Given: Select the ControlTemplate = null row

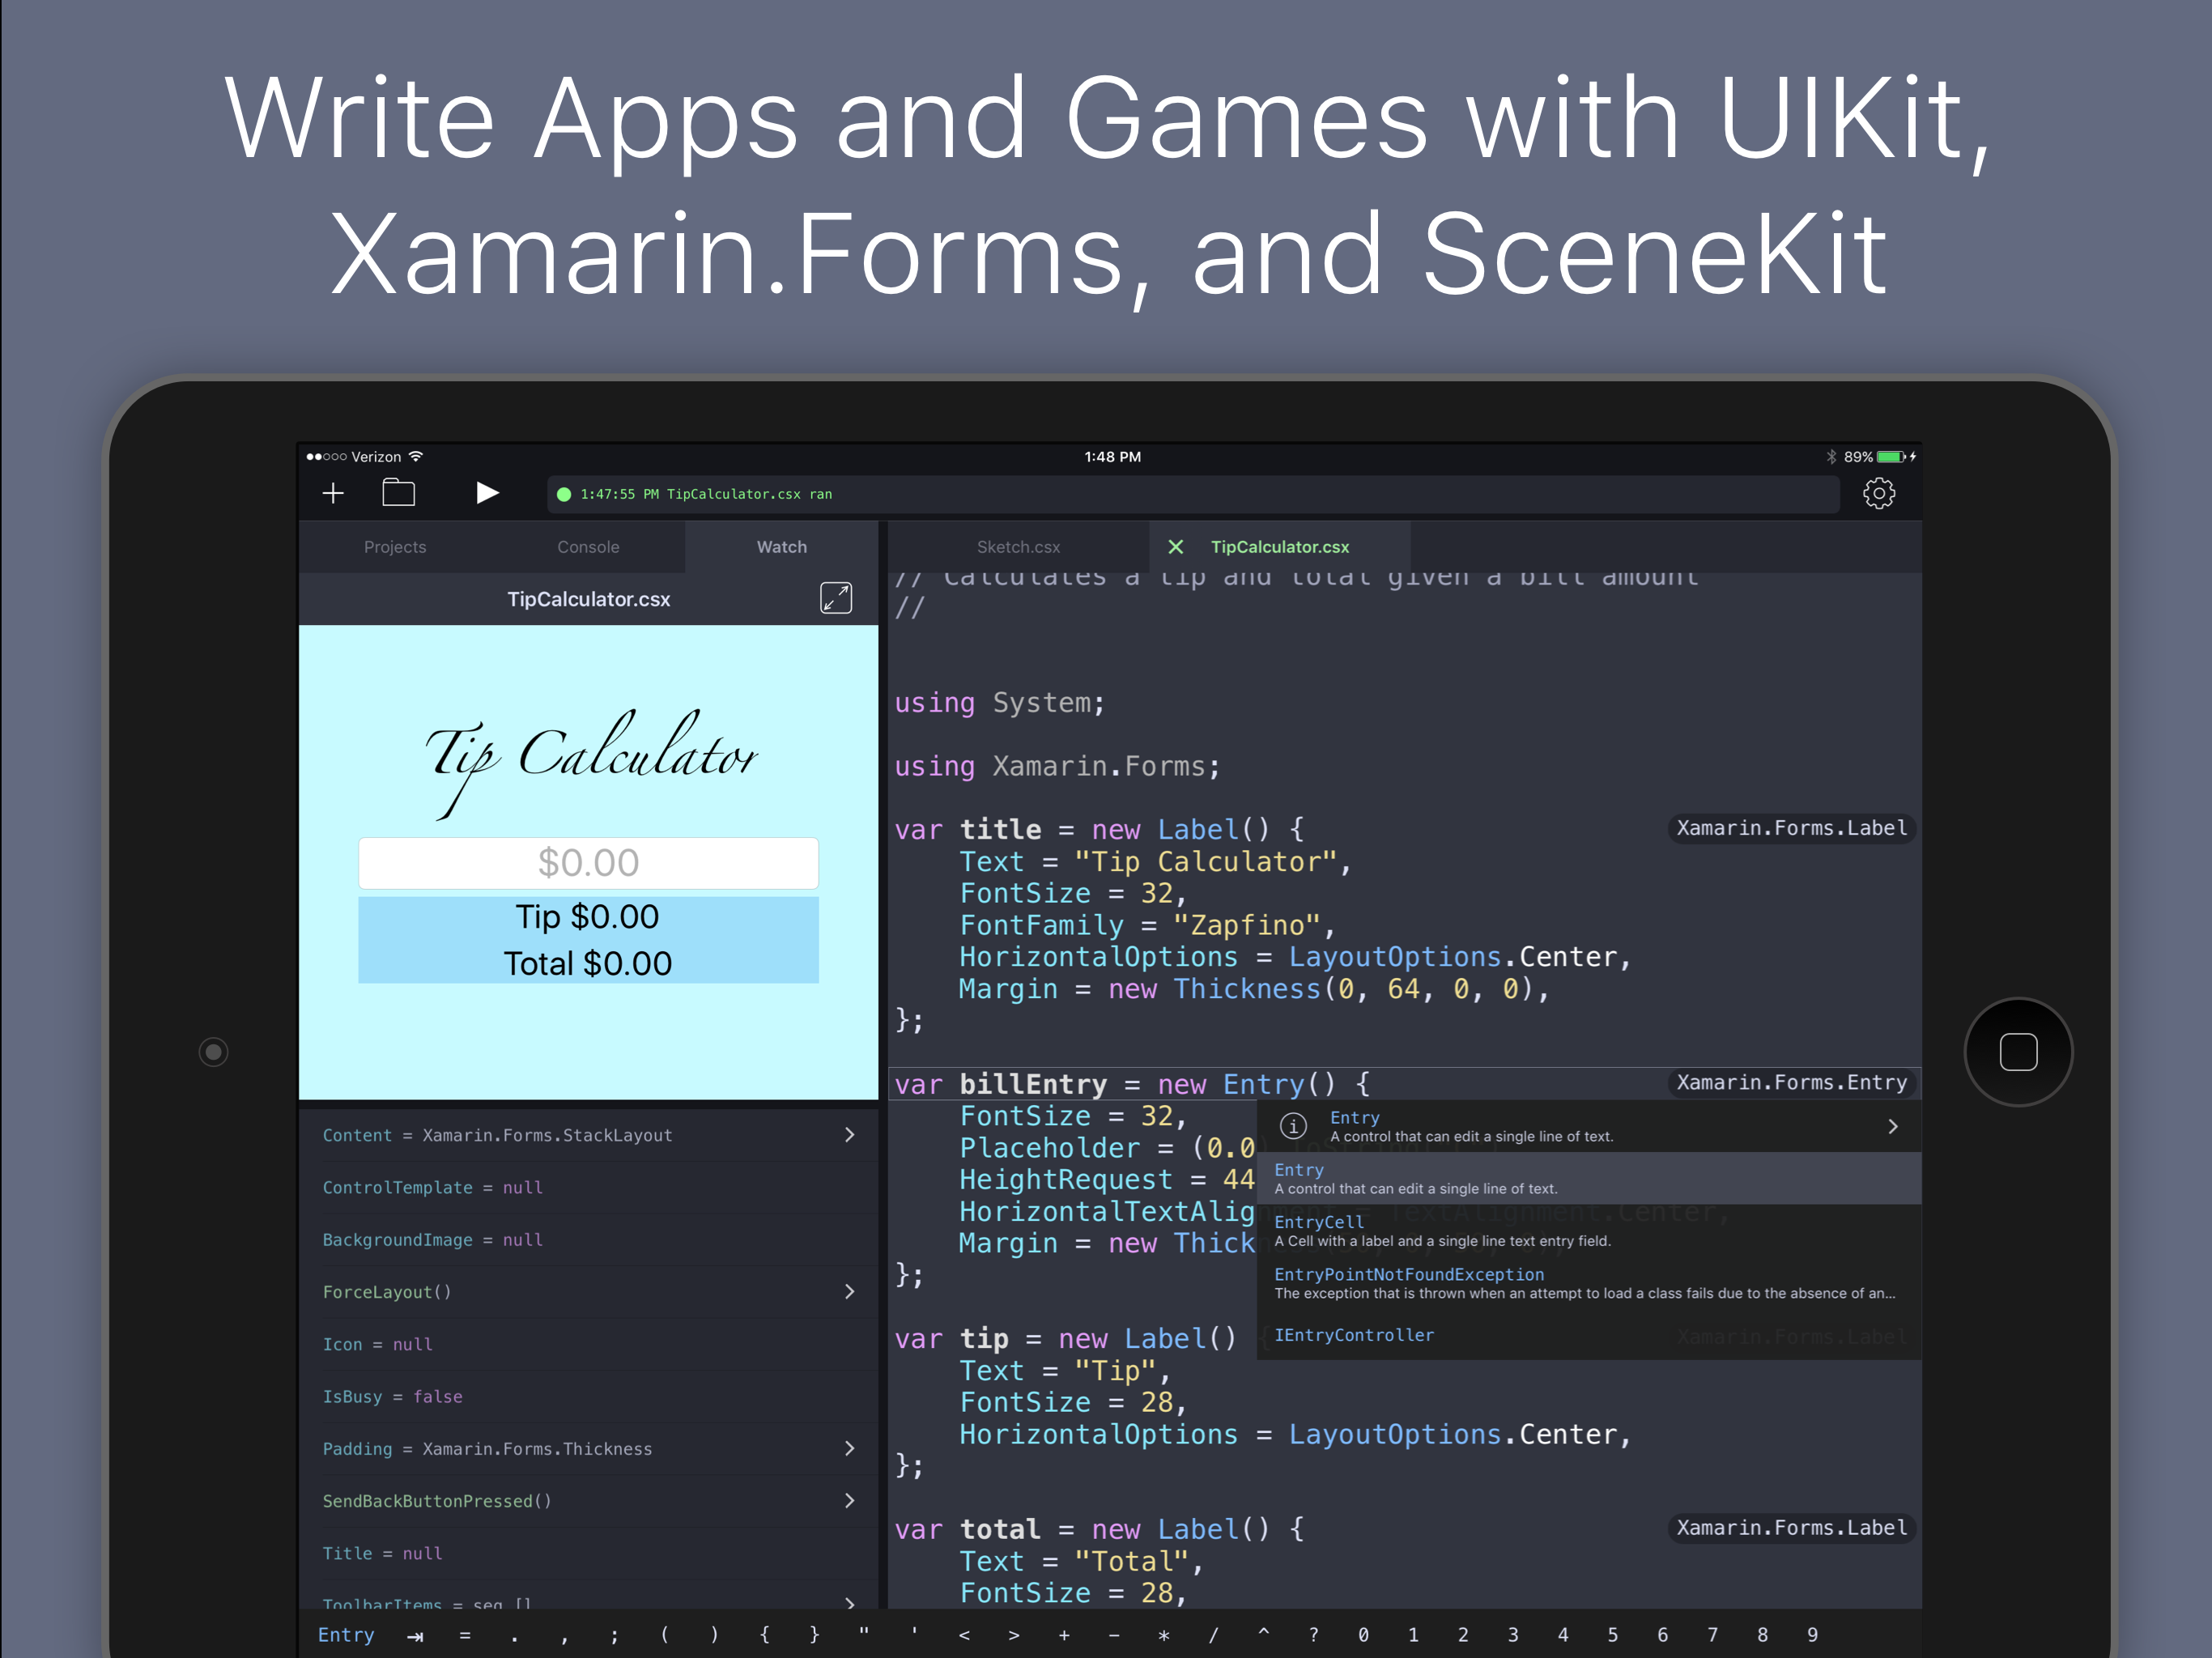Looking at the screenshot, I should [588, 1188].
